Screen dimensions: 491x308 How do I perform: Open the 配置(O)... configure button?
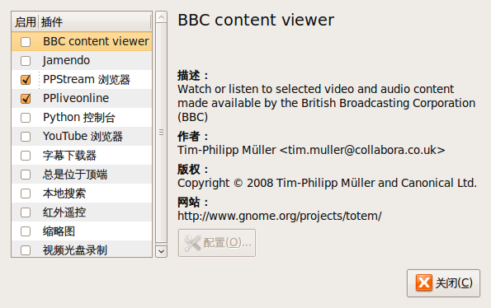point(217,243)
